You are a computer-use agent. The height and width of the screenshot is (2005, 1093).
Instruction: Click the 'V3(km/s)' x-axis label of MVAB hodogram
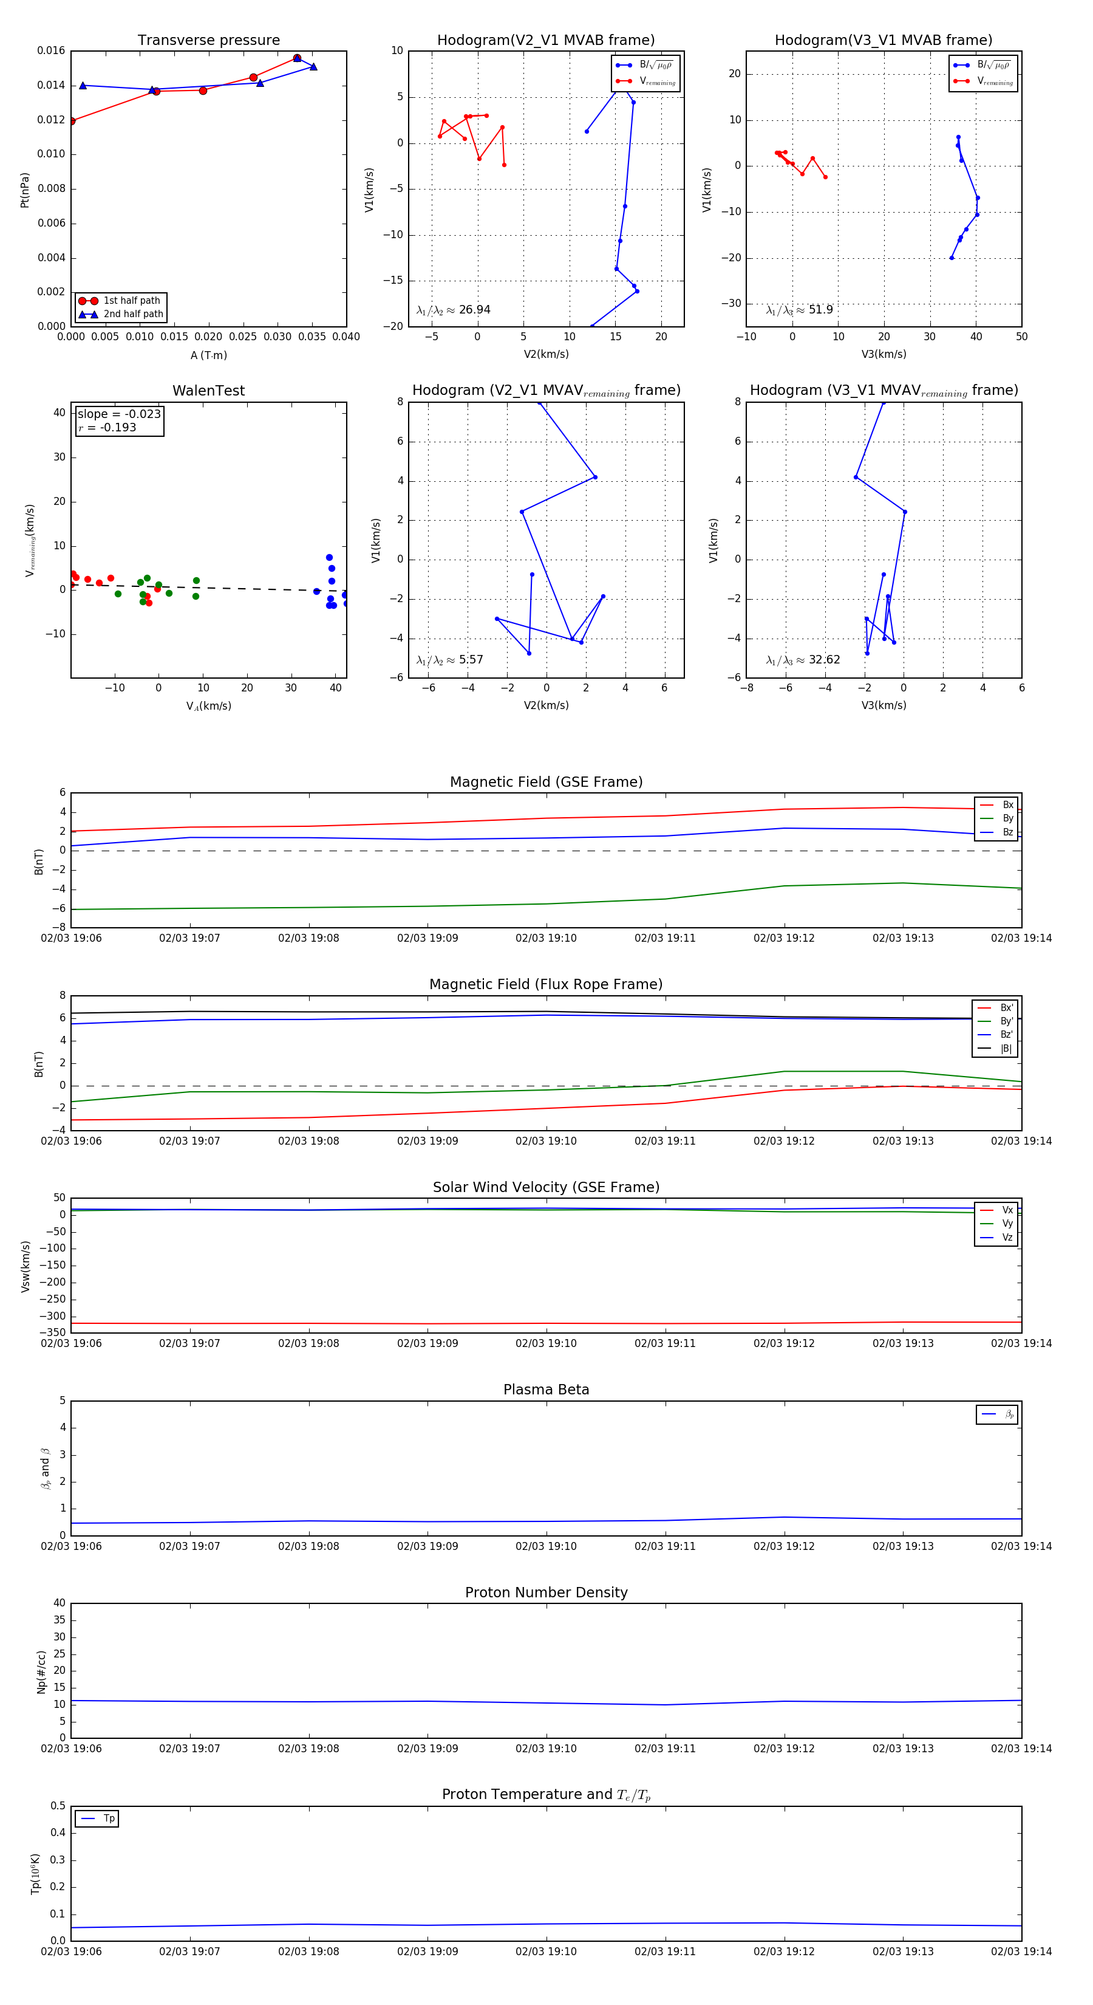tap(884, 354)
